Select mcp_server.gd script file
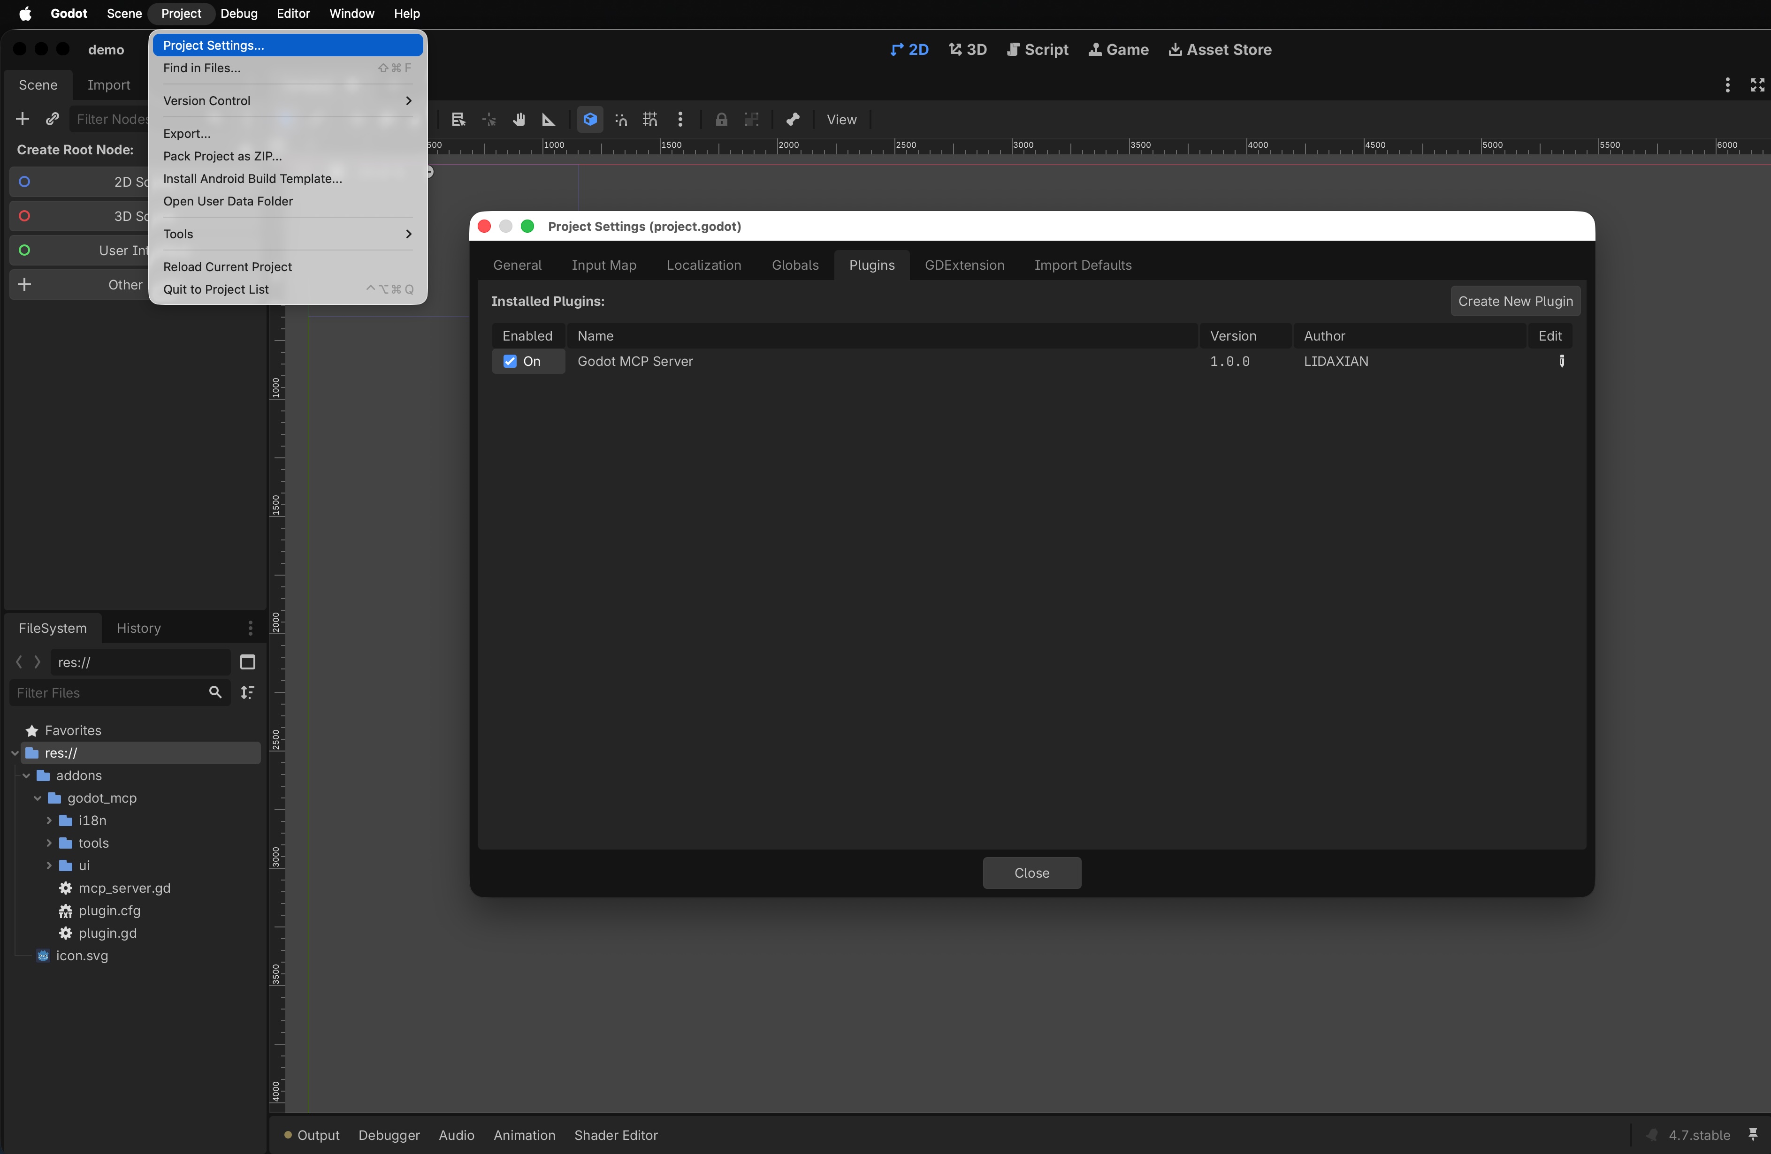1771x1154 pixels. coord(124,888)
